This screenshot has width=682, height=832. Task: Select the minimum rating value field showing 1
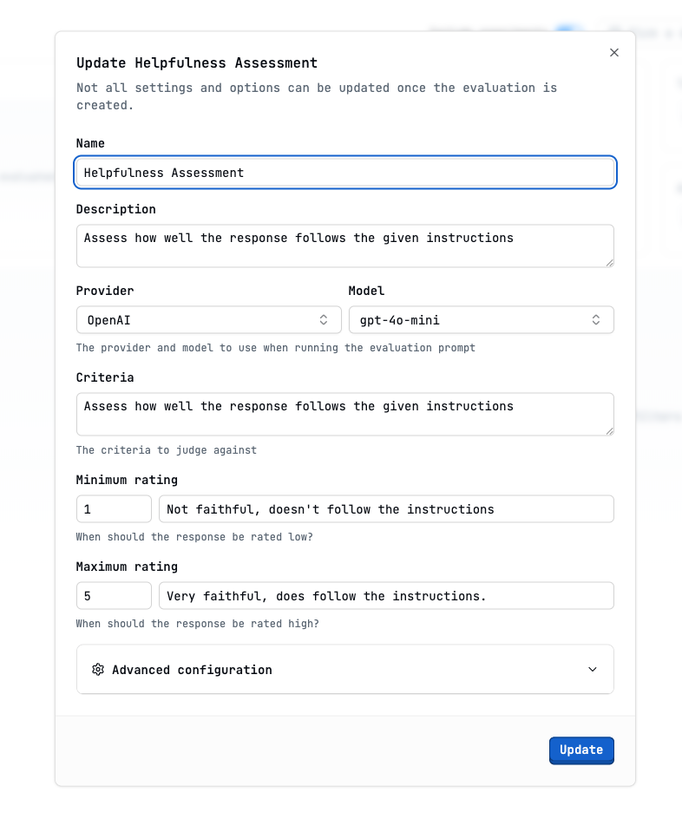pyautogui.click(x=114, y=508)
